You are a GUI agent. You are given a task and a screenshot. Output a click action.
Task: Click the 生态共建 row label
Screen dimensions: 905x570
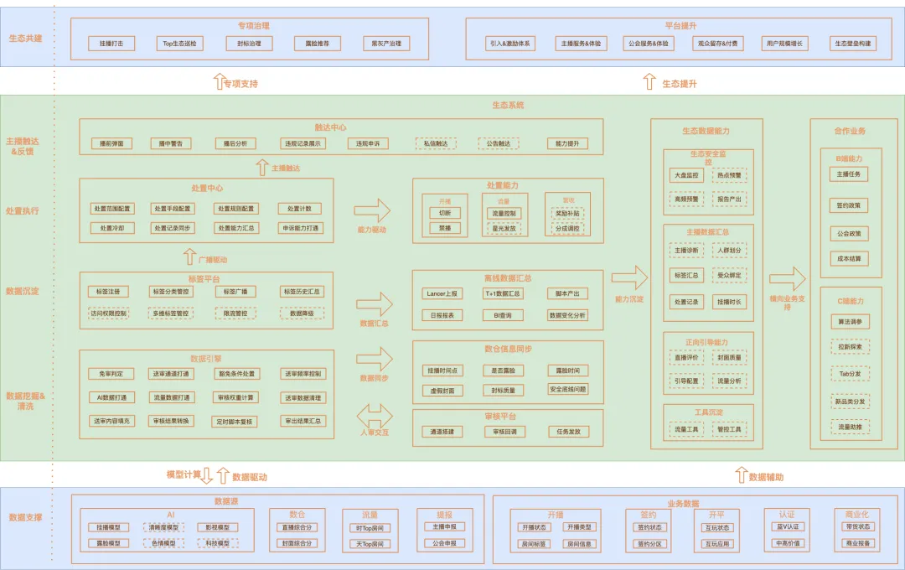[25, 39]
